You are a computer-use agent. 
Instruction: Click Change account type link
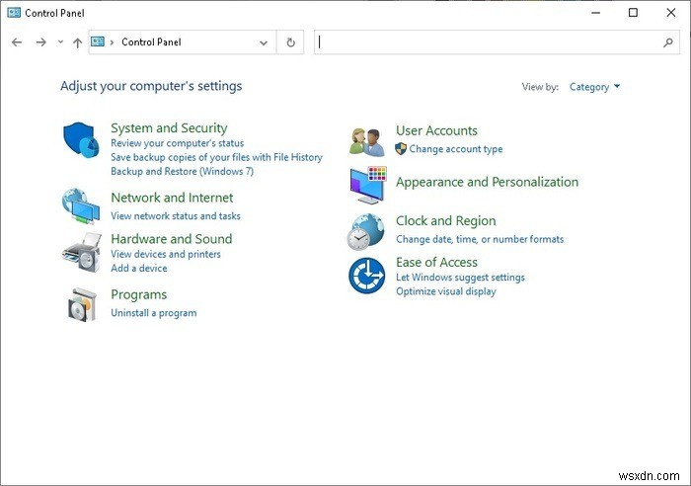456,149
